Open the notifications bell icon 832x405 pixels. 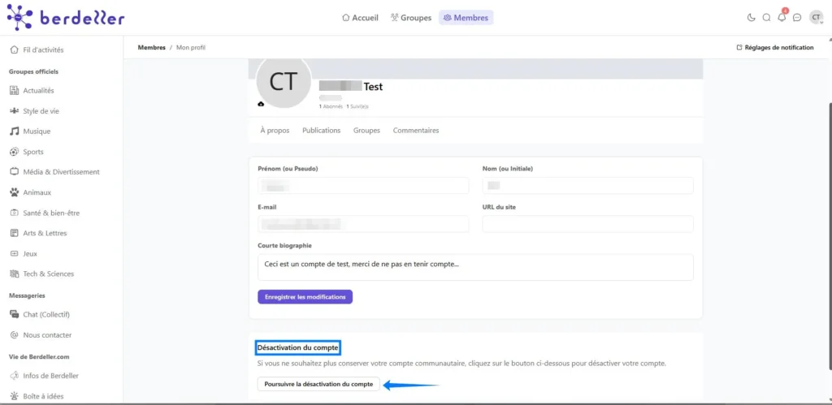pyautogui.click(x=782, y=17)
